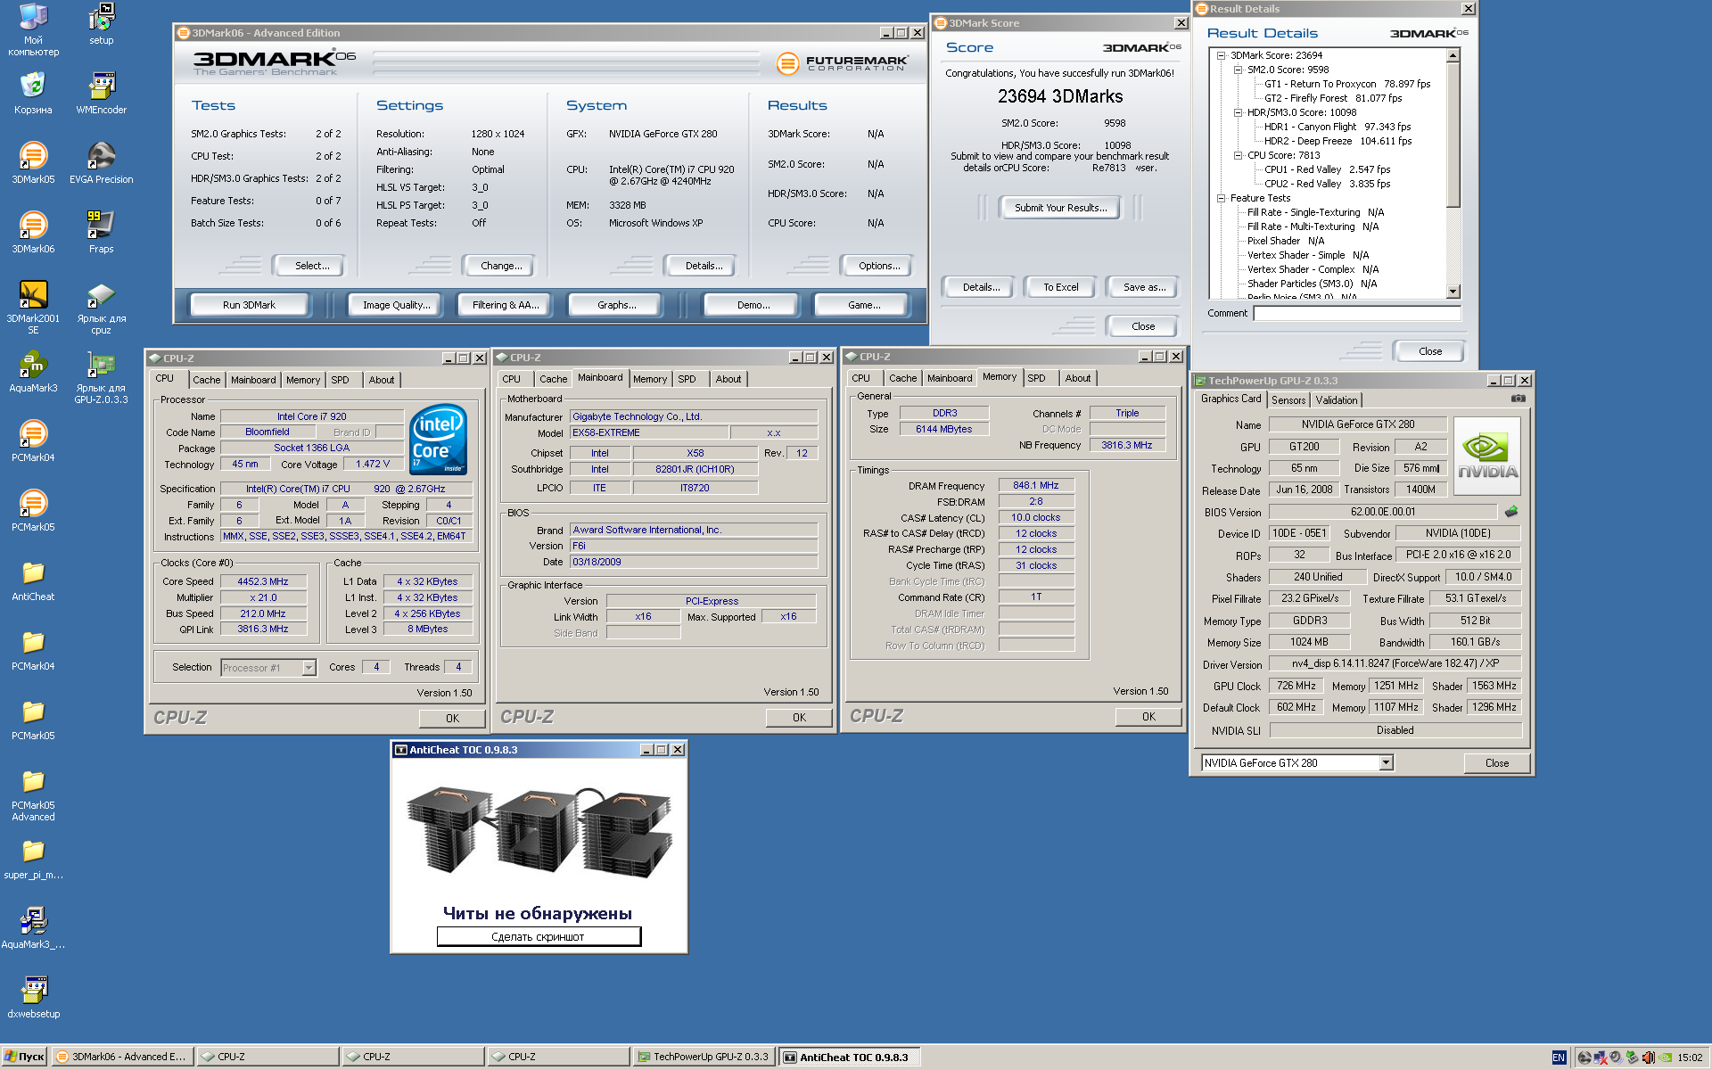
Task: Open the Fraps desktop shortcut
Action: (102, 232)
